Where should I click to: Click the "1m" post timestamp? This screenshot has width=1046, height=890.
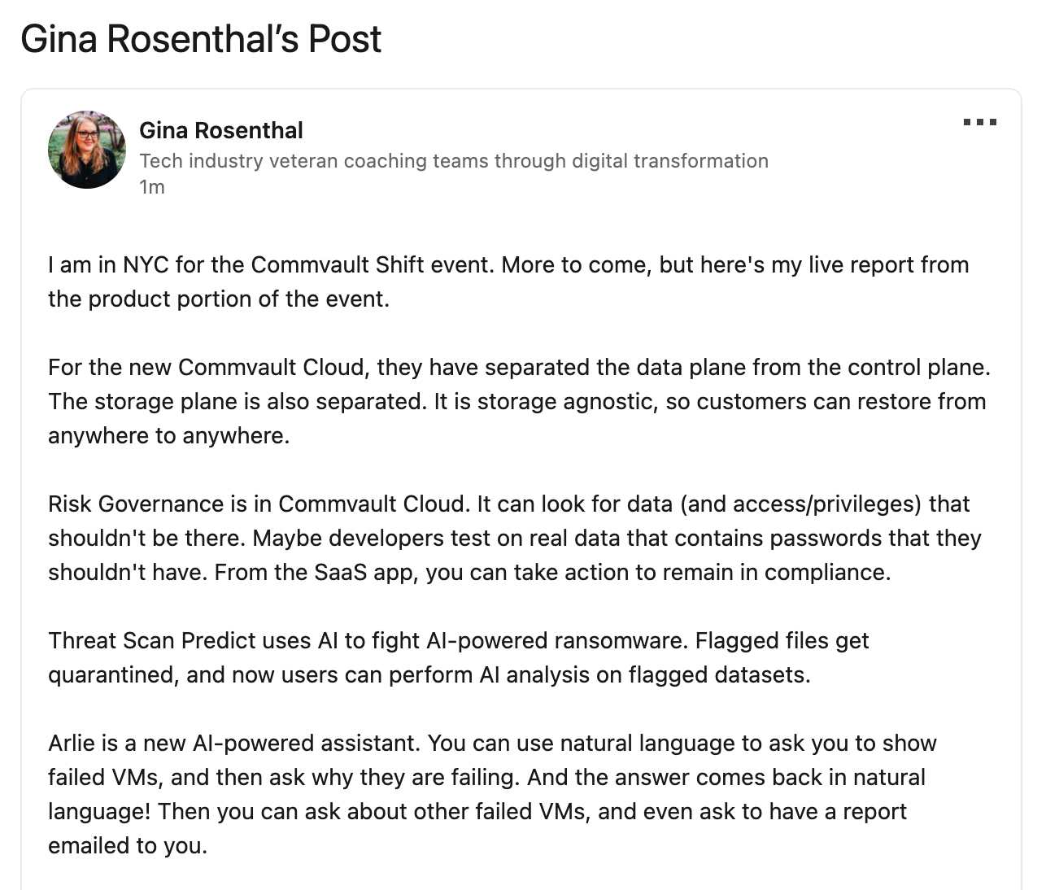[x=152, y=187]
